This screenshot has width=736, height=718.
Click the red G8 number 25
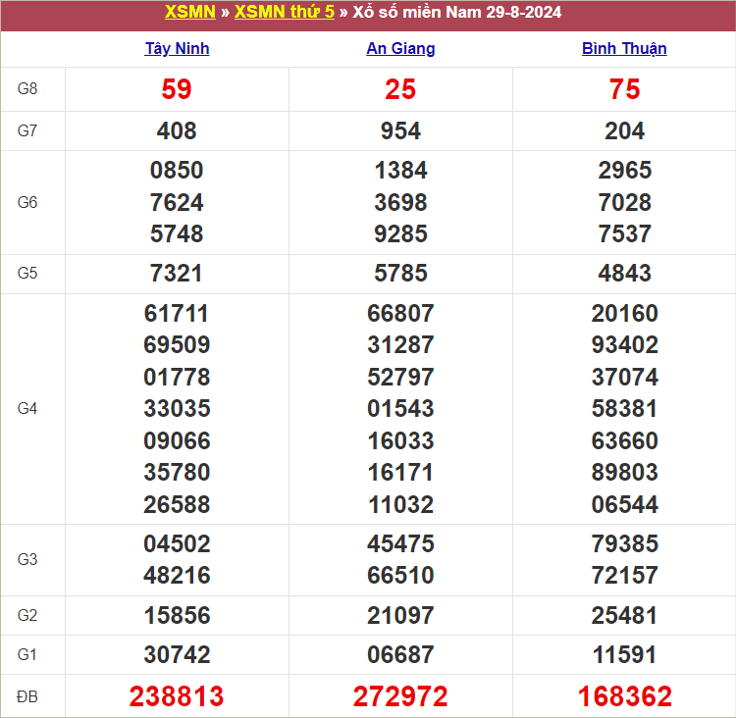click(400, 89)
